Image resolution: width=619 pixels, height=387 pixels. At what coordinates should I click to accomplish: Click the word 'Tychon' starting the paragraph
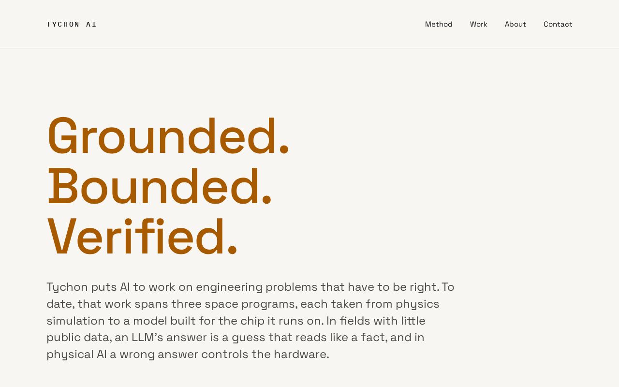pos(67,287)
